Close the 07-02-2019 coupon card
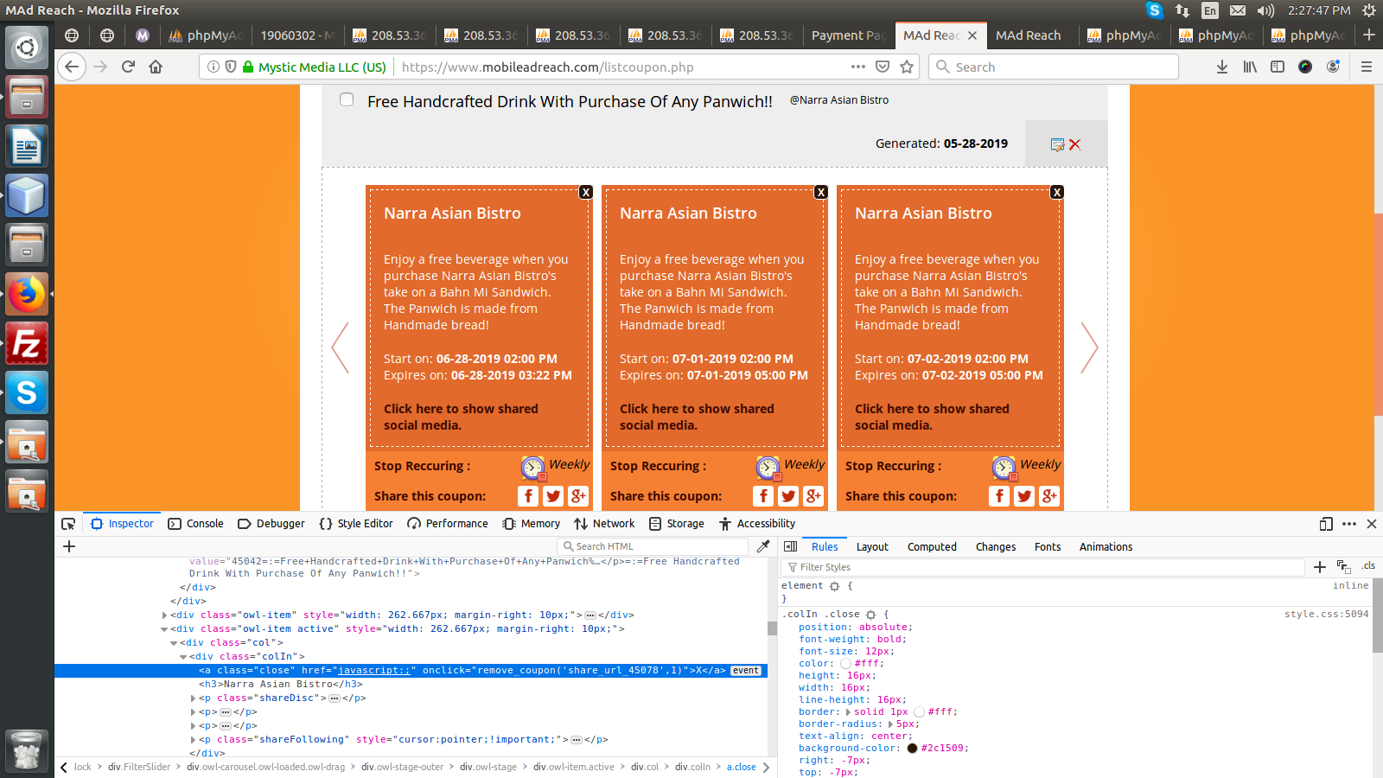 [1056, 192]
